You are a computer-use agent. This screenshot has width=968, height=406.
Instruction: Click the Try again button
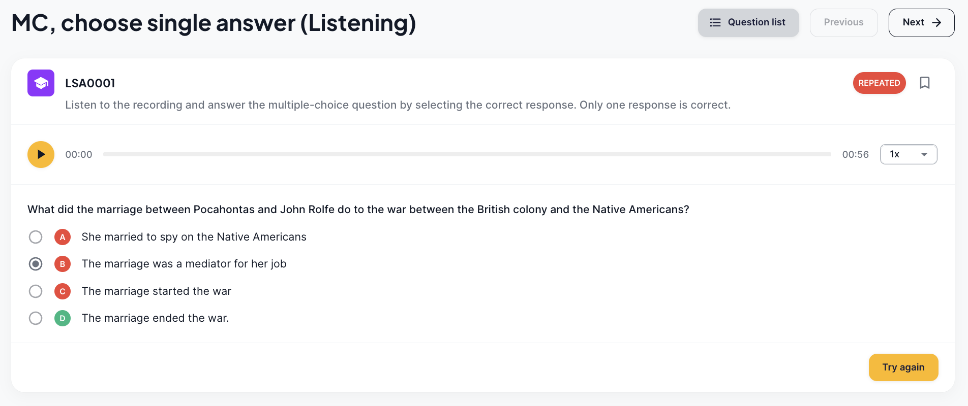tap(903, 367)
